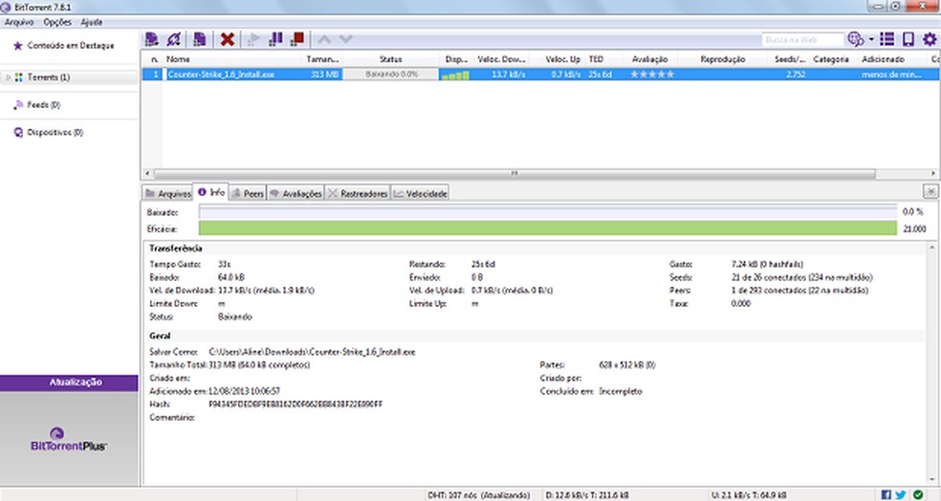
Task: Click the 313 MB size cell
Action: pos(324,75)
